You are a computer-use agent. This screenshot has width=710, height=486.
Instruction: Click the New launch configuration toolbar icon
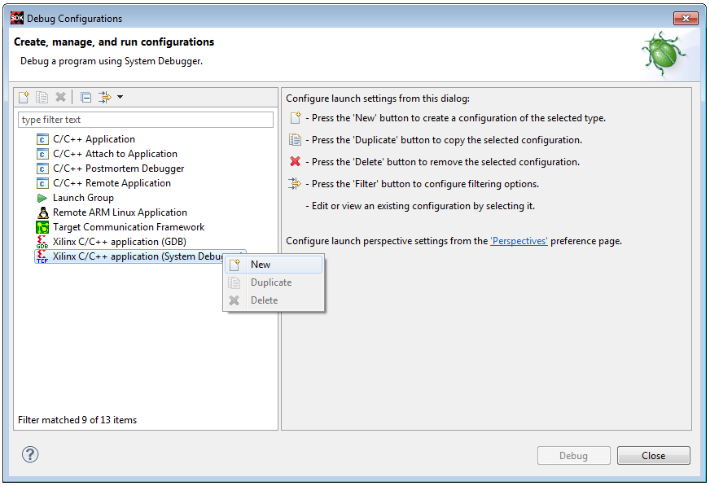24,98
